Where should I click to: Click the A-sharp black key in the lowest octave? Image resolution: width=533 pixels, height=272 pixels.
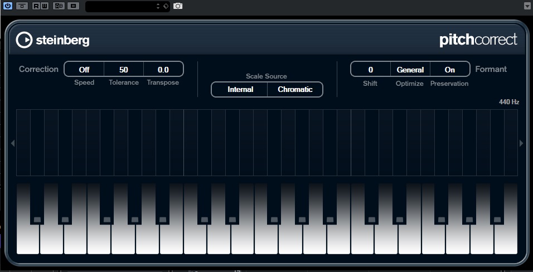coord(162,204)
